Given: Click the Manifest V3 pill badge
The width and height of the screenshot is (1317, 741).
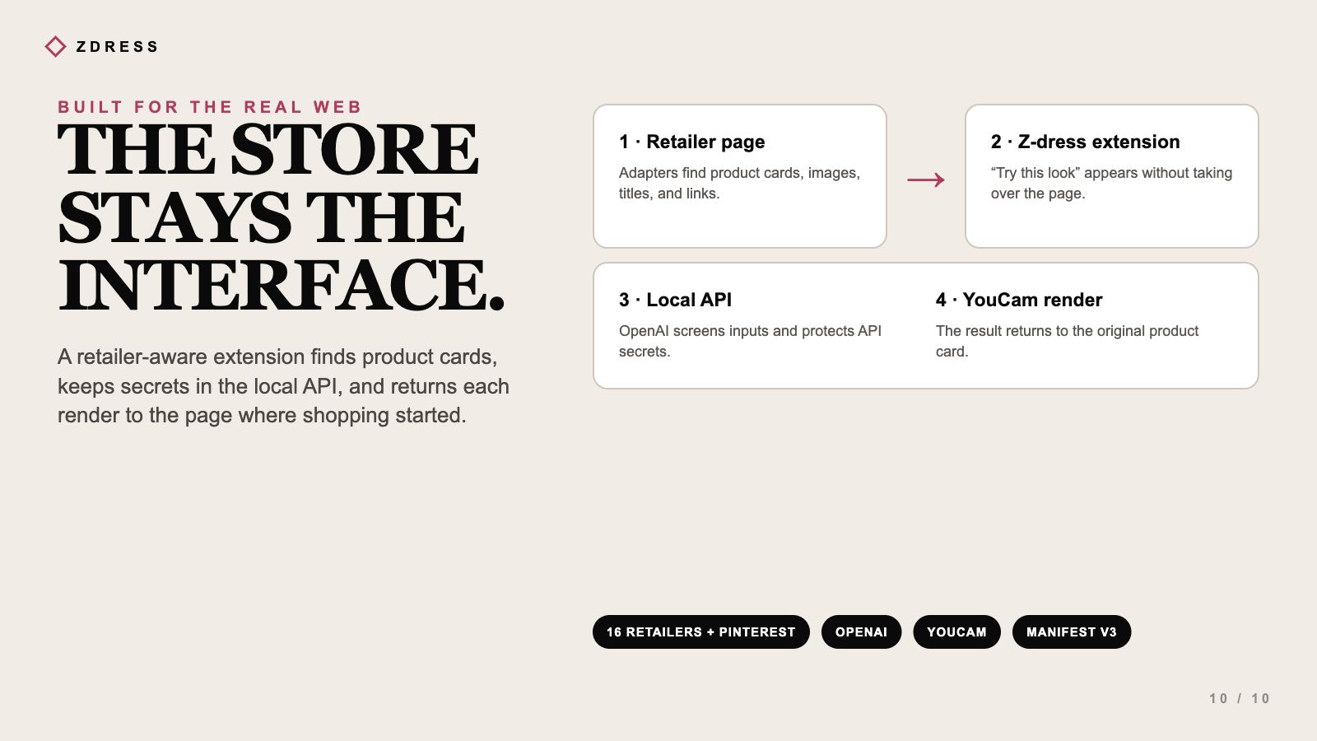Looking at the screenshot, I should [x=1072, y=631].
